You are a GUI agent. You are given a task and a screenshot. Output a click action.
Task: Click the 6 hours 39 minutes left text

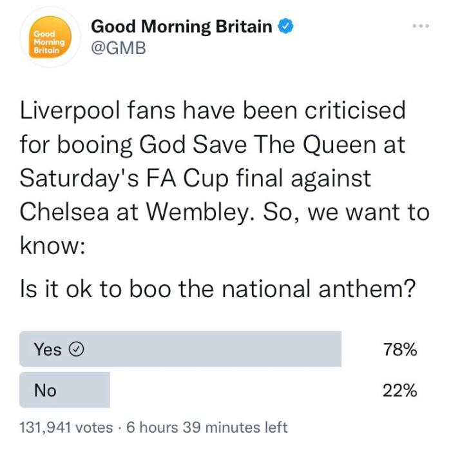(206, 427)
